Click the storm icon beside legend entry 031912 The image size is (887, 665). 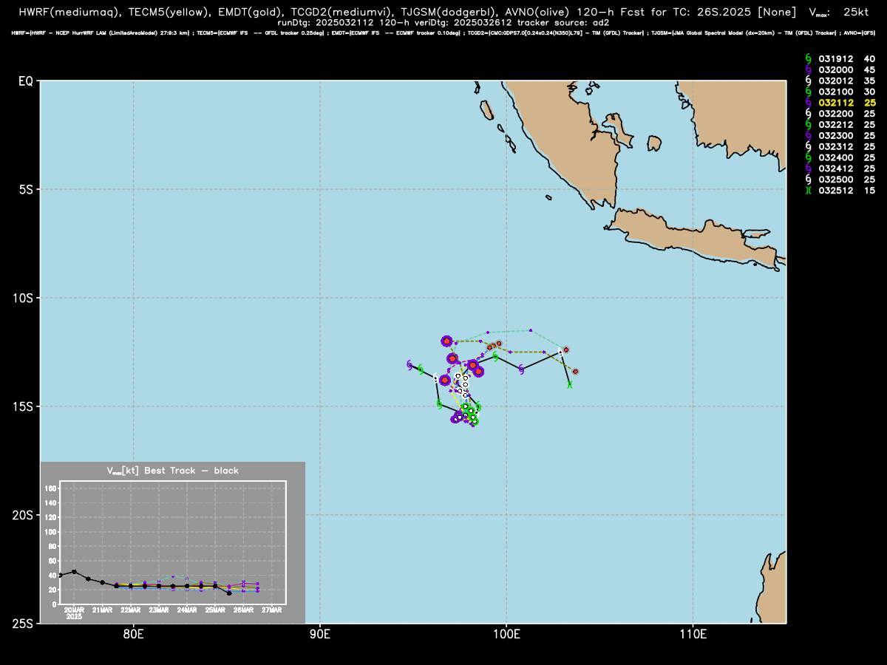(809, 59)
